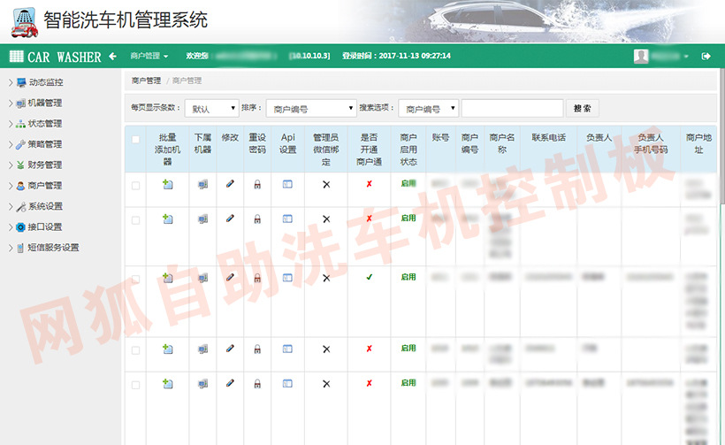Click reset password lock icon in third row
Viewport: 725px width, 445px height.
[x=257, y=278]
